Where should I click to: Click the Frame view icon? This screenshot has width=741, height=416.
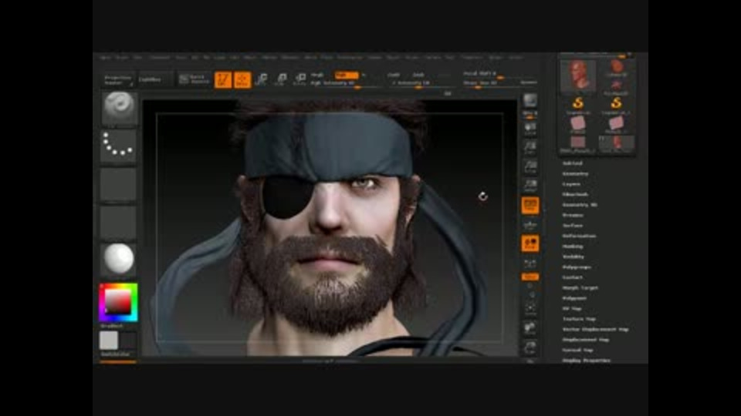(530, 309)
